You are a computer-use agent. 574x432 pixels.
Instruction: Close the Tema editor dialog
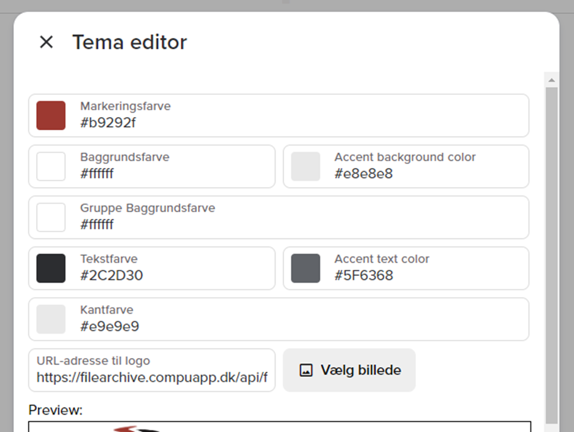coord(46,42)
